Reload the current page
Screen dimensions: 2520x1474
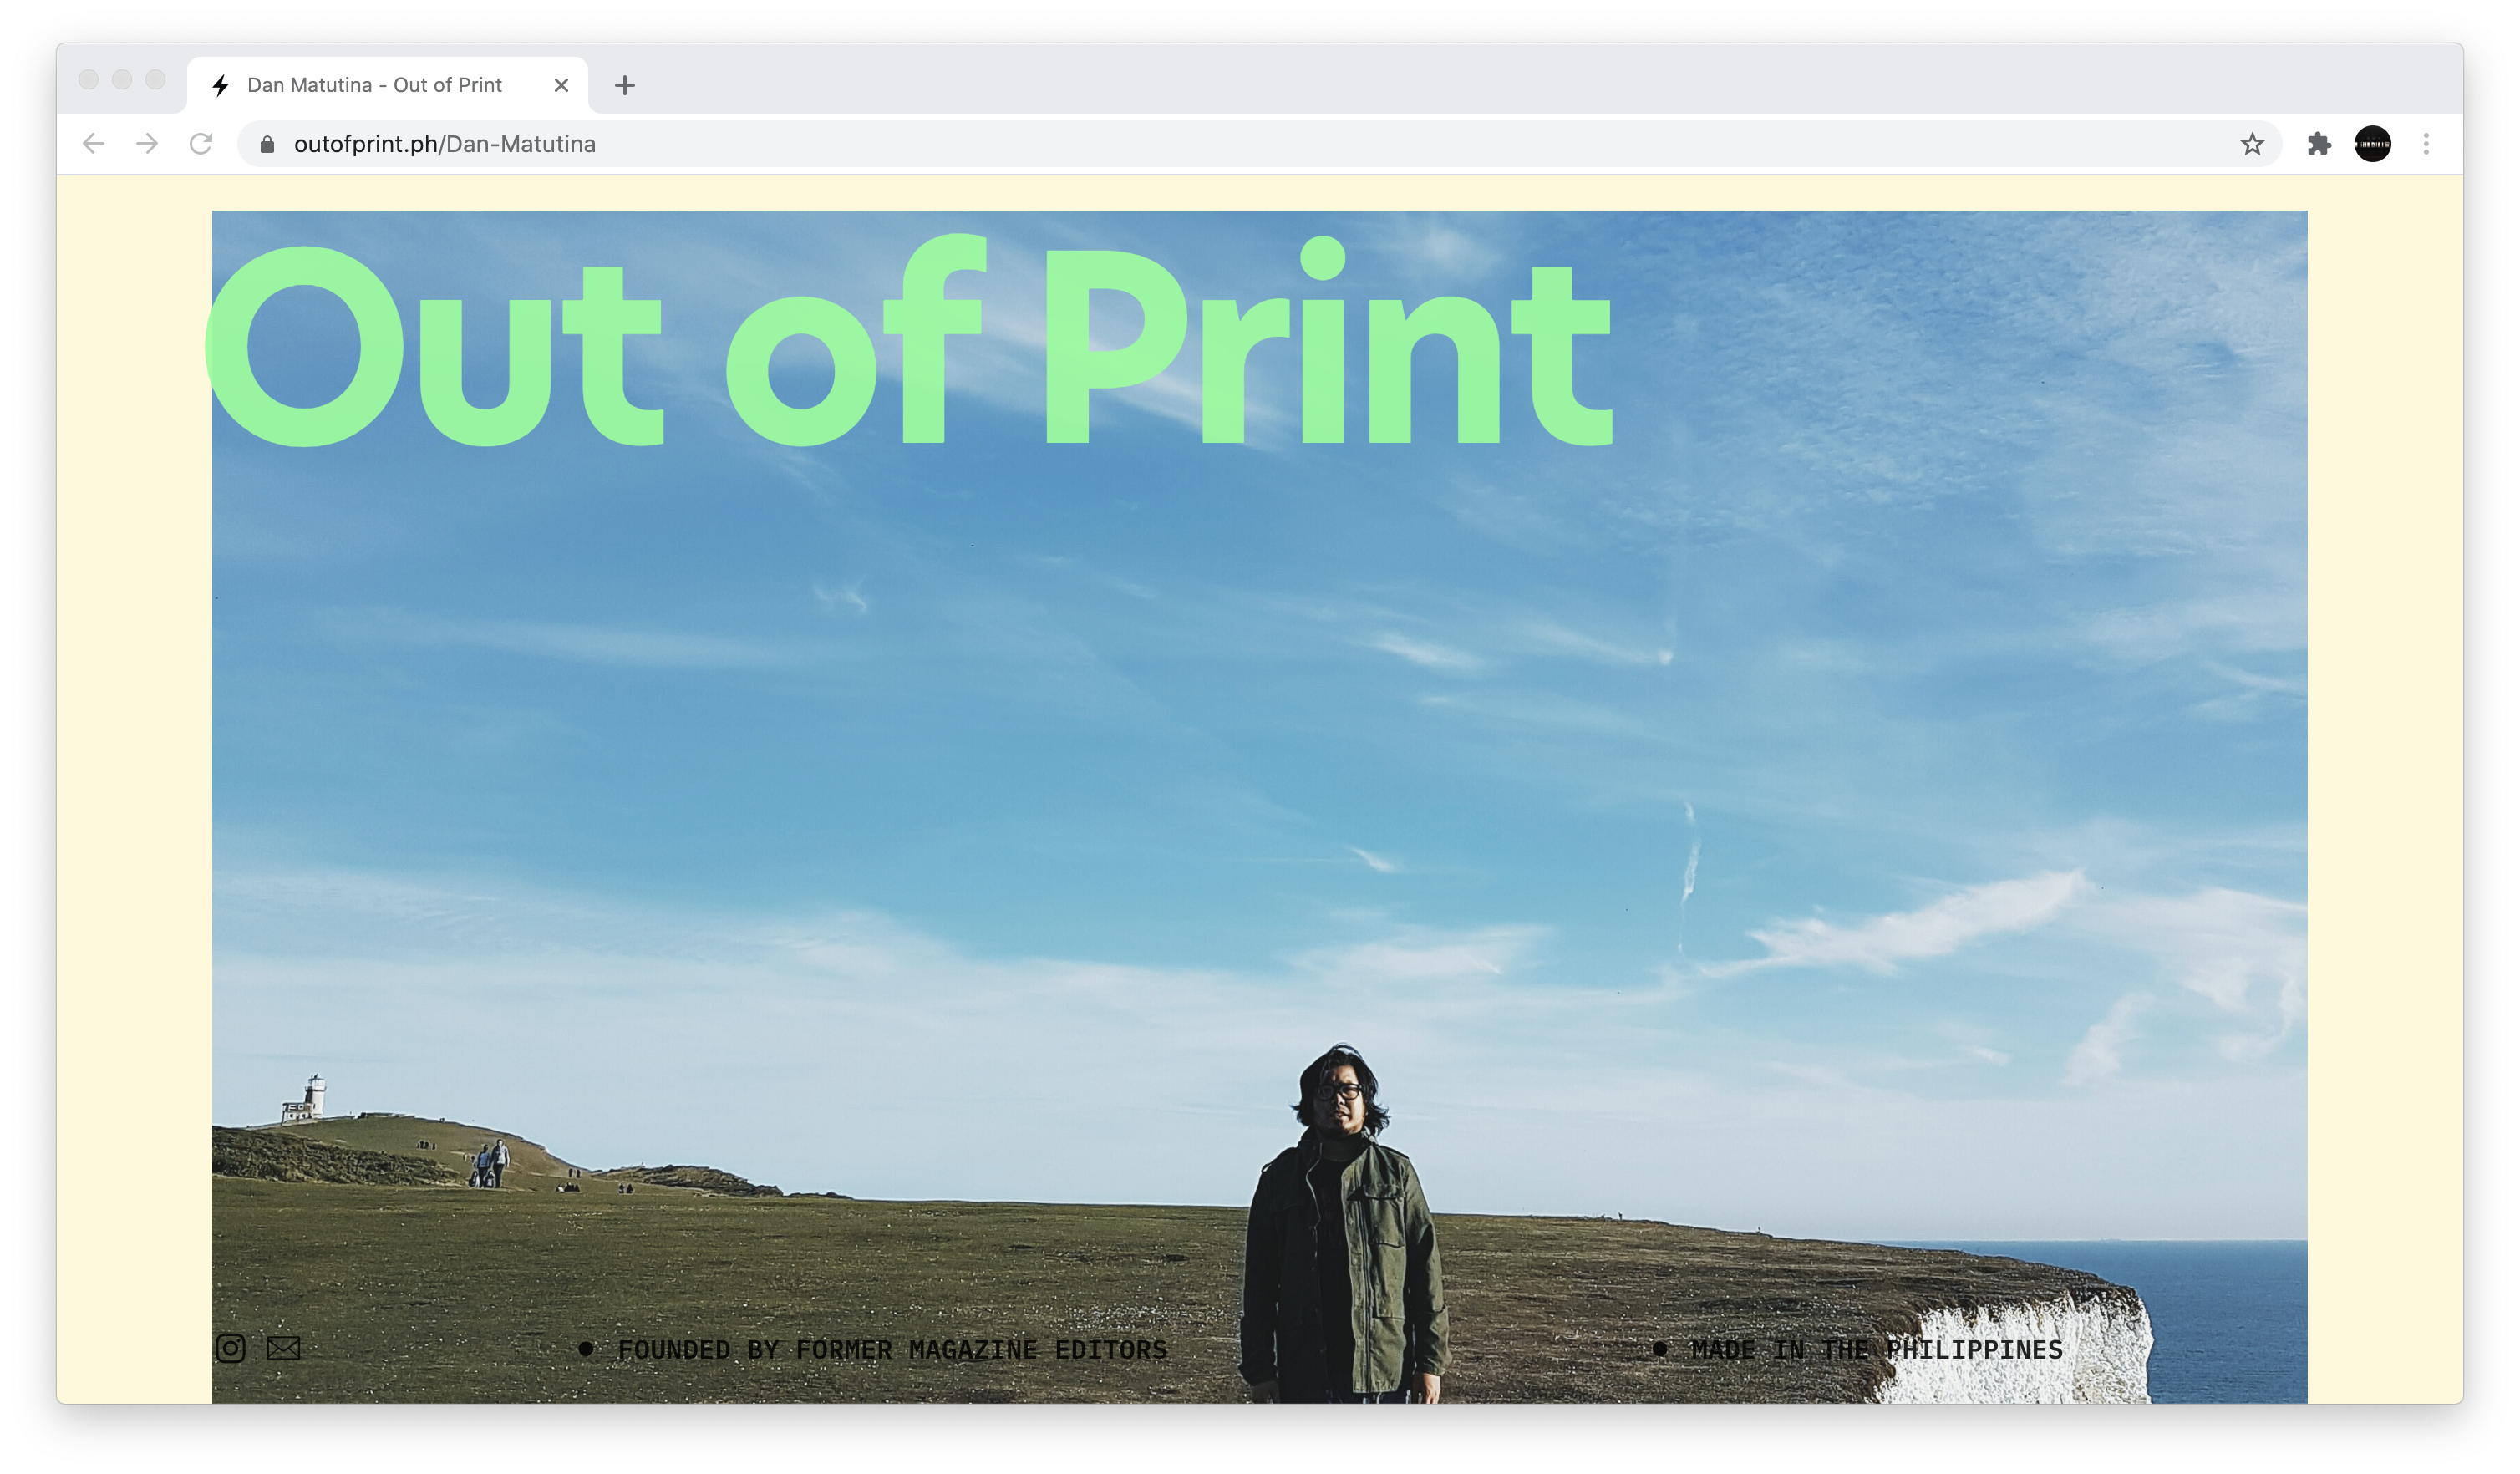tap(201, 144)
